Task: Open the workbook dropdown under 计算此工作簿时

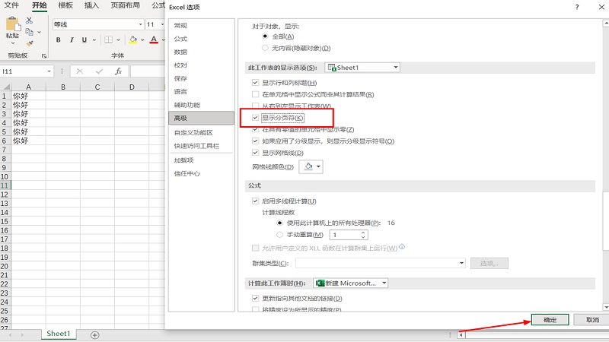Action: pyautogui.click(x=384, y=283)
